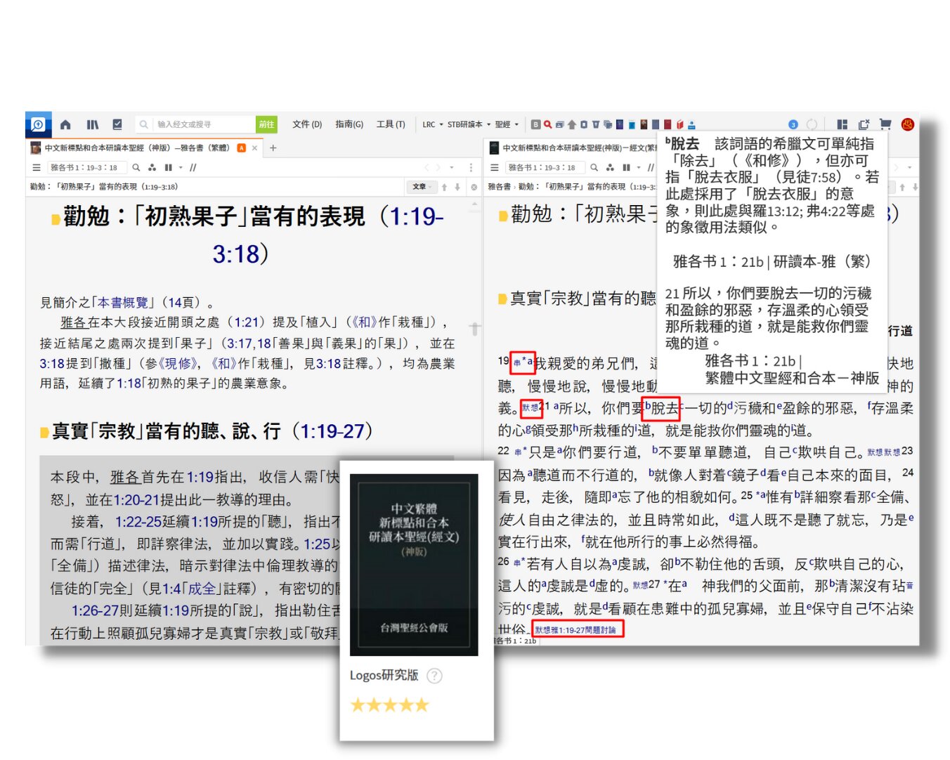
Task: Go to the Home page icon
Action: [65, 124]
